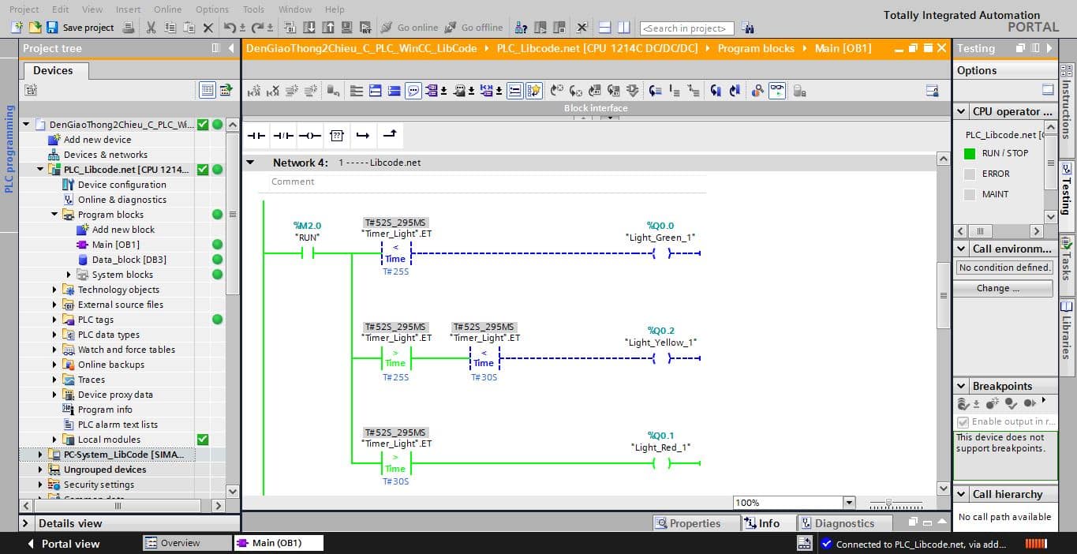Expand the Technology objects tree node
This screenshot has height=554, width=1077.
54,290
